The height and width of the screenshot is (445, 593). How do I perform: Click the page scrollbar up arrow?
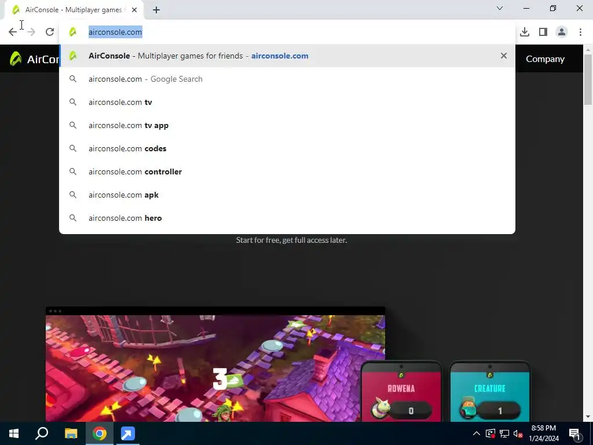click(x=588, y=50)
